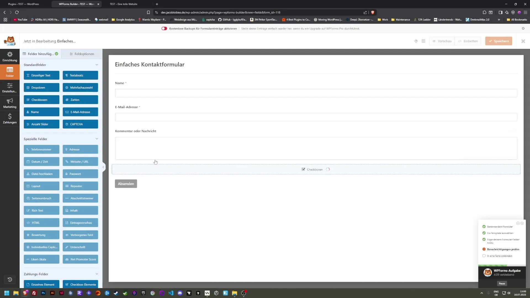Viewport: 530px width, 298px height.
Task: Open the builder shortcuts grid icon
Action: pyautogui.click(x=424, y=41)
